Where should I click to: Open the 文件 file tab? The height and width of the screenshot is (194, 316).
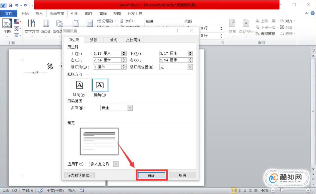pos(9,13)
